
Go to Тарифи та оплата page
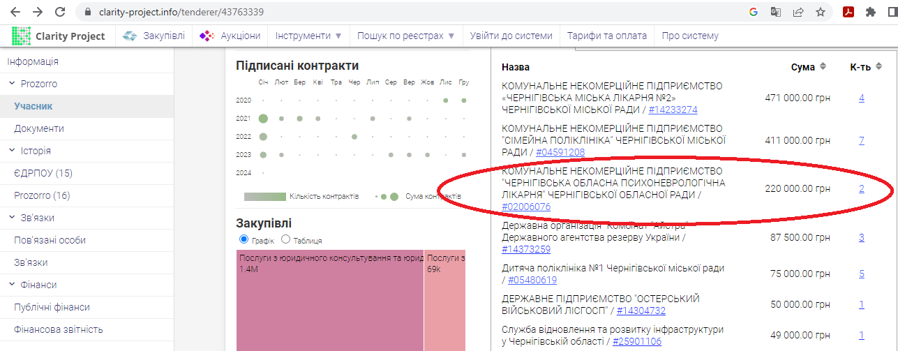606,36
